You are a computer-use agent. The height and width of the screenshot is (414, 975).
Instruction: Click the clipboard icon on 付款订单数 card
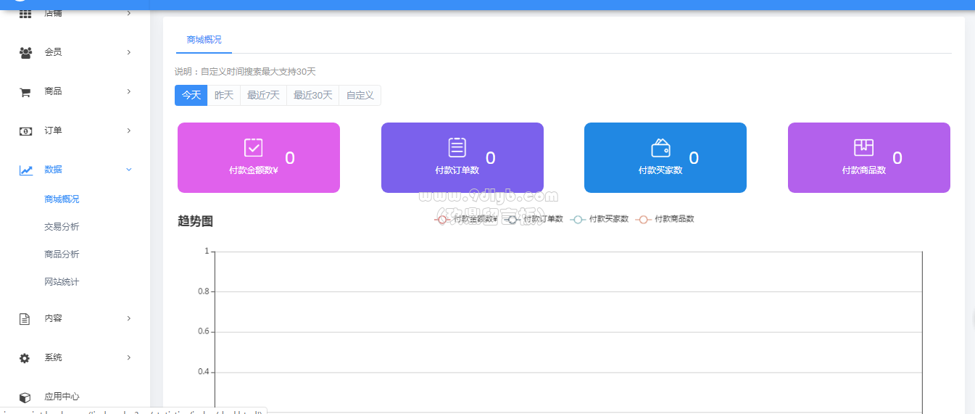[457, 147]
